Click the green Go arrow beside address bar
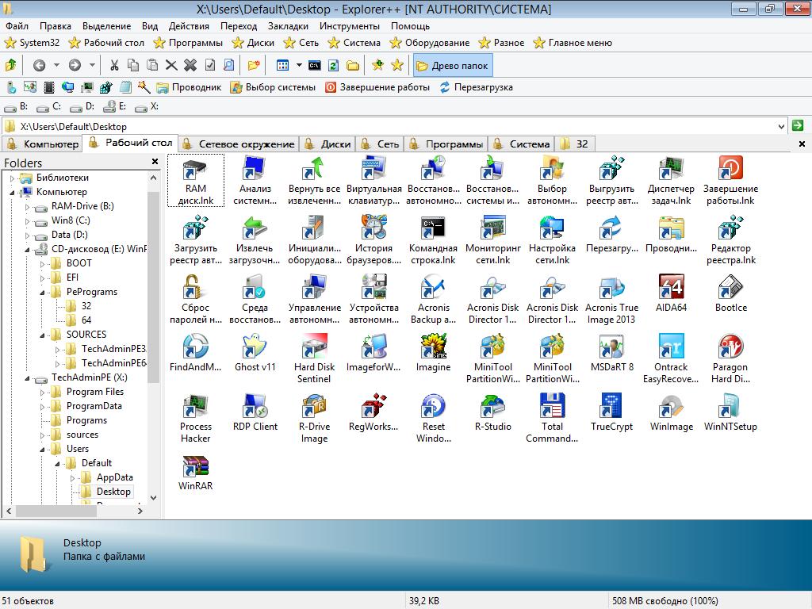The height and width of the screenshot is (609, 812). (x=798, y=125)
